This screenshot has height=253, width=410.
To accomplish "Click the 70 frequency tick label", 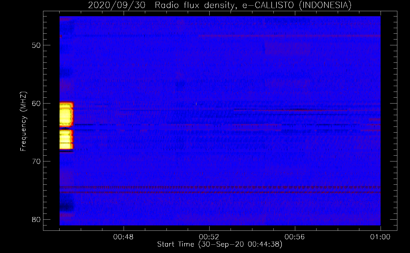I will pyautogui.click(x=36, y=161).
